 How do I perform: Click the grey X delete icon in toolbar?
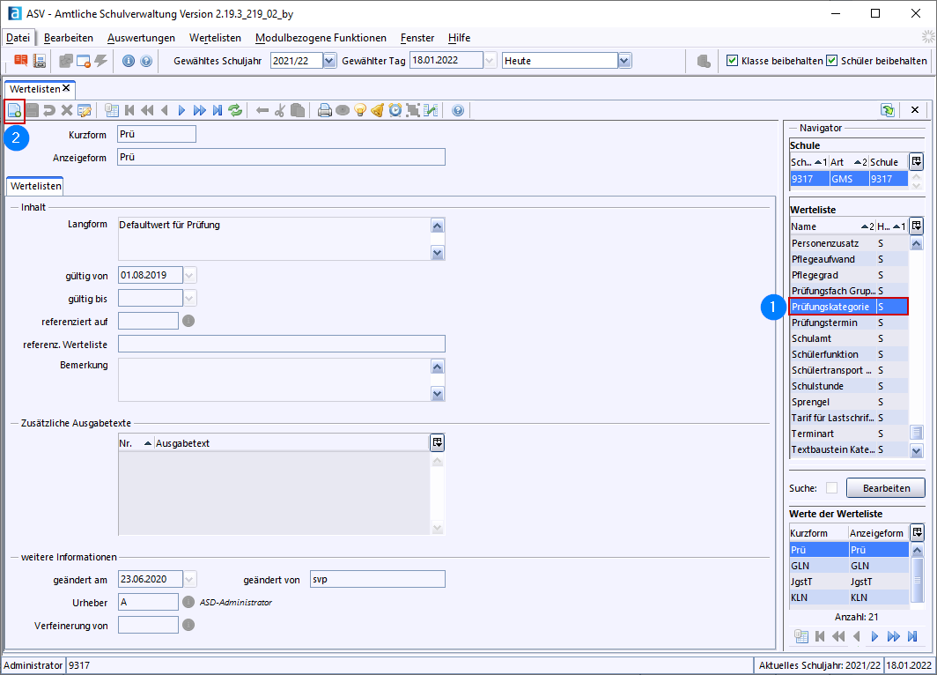(67, 111)
